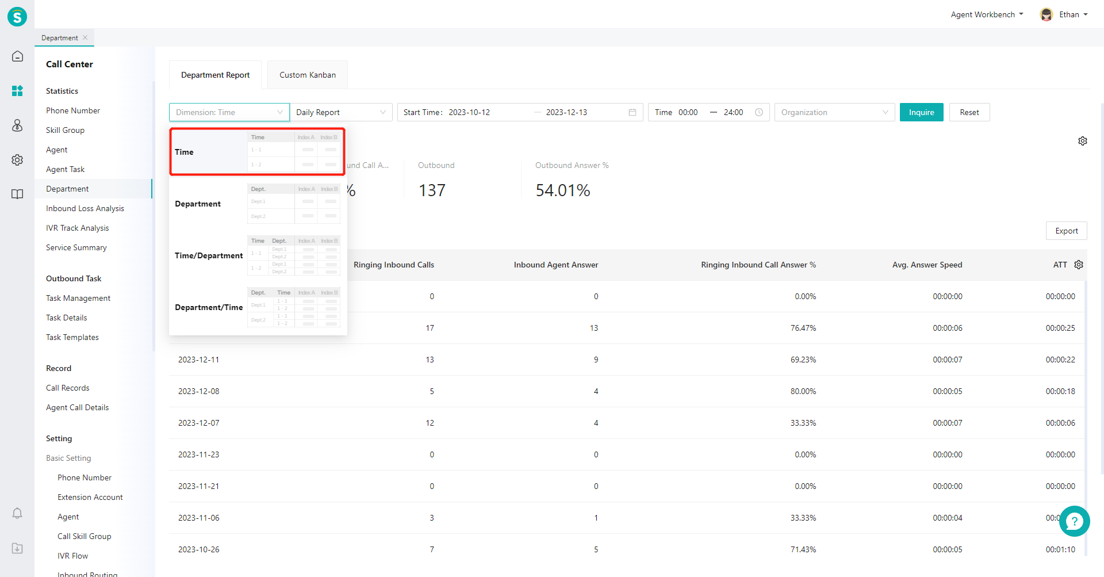Select the Time dimension option
Screen dimensions: 1104x577
coord(257,152)
